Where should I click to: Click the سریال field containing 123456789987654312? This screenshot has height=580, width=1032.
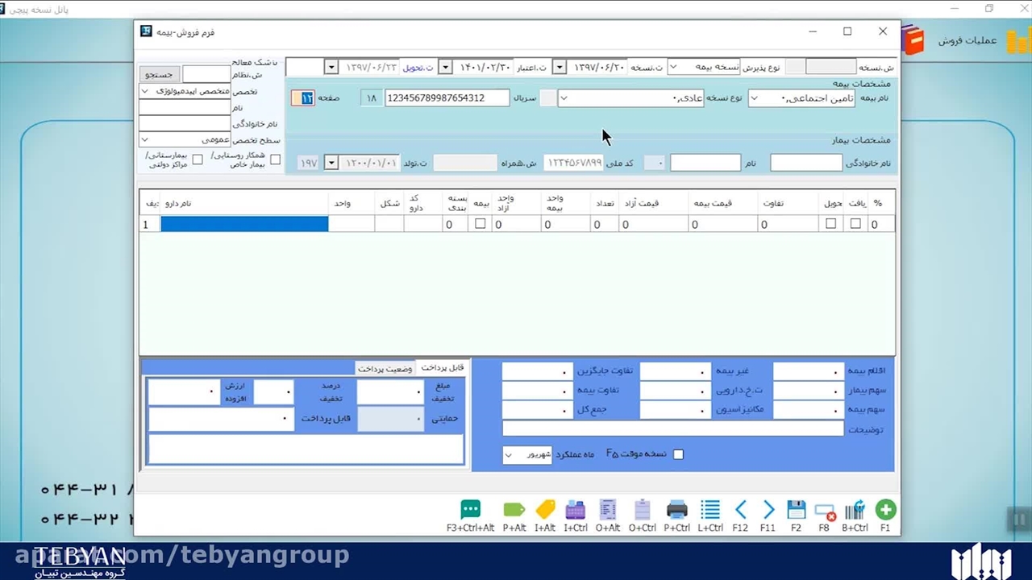(x=447, y=98)
